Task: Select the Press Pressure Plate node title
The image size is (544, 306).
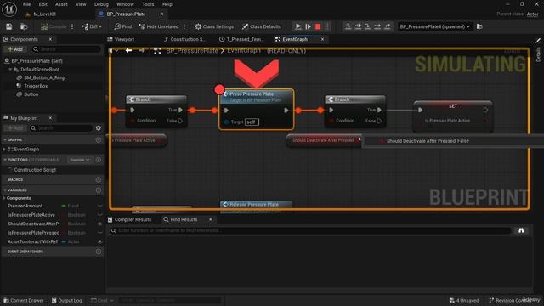Action: point(252,94)
